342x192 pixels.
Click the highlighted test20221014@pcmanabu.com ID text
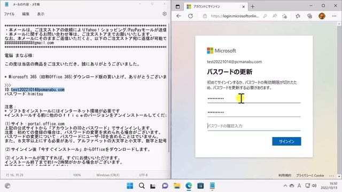[x=38, y=90]
